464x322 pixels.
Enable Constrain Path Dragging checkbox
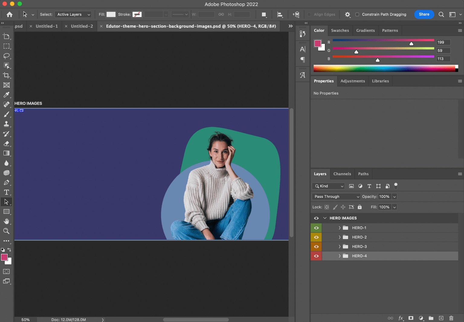point(357,14)
